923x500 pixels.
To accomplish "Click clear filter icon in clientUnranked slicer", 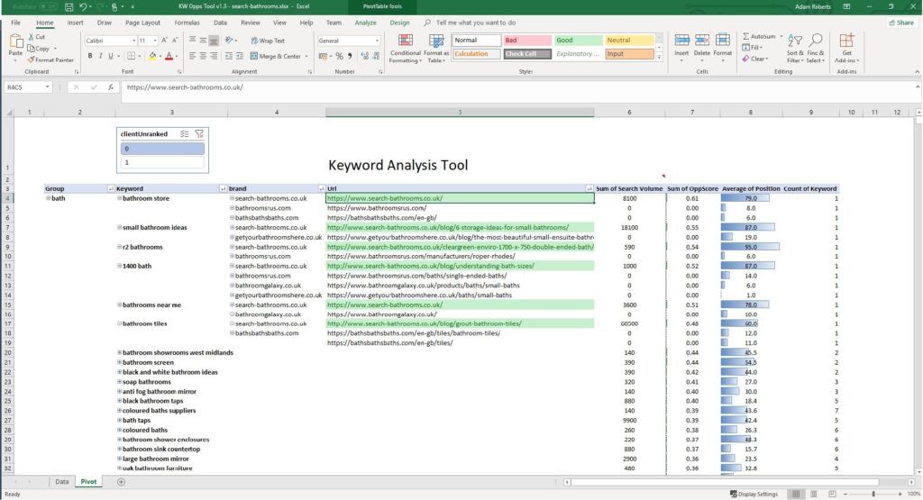I will coord(199,134).
